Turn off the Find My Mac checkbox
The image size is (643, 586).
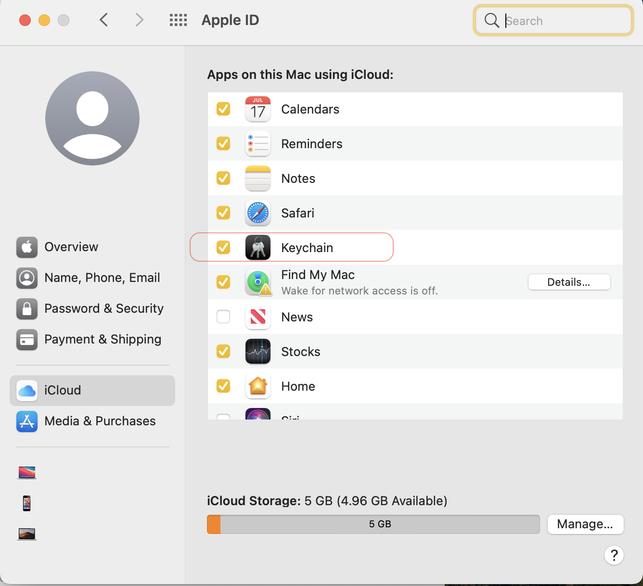(223, 282)
